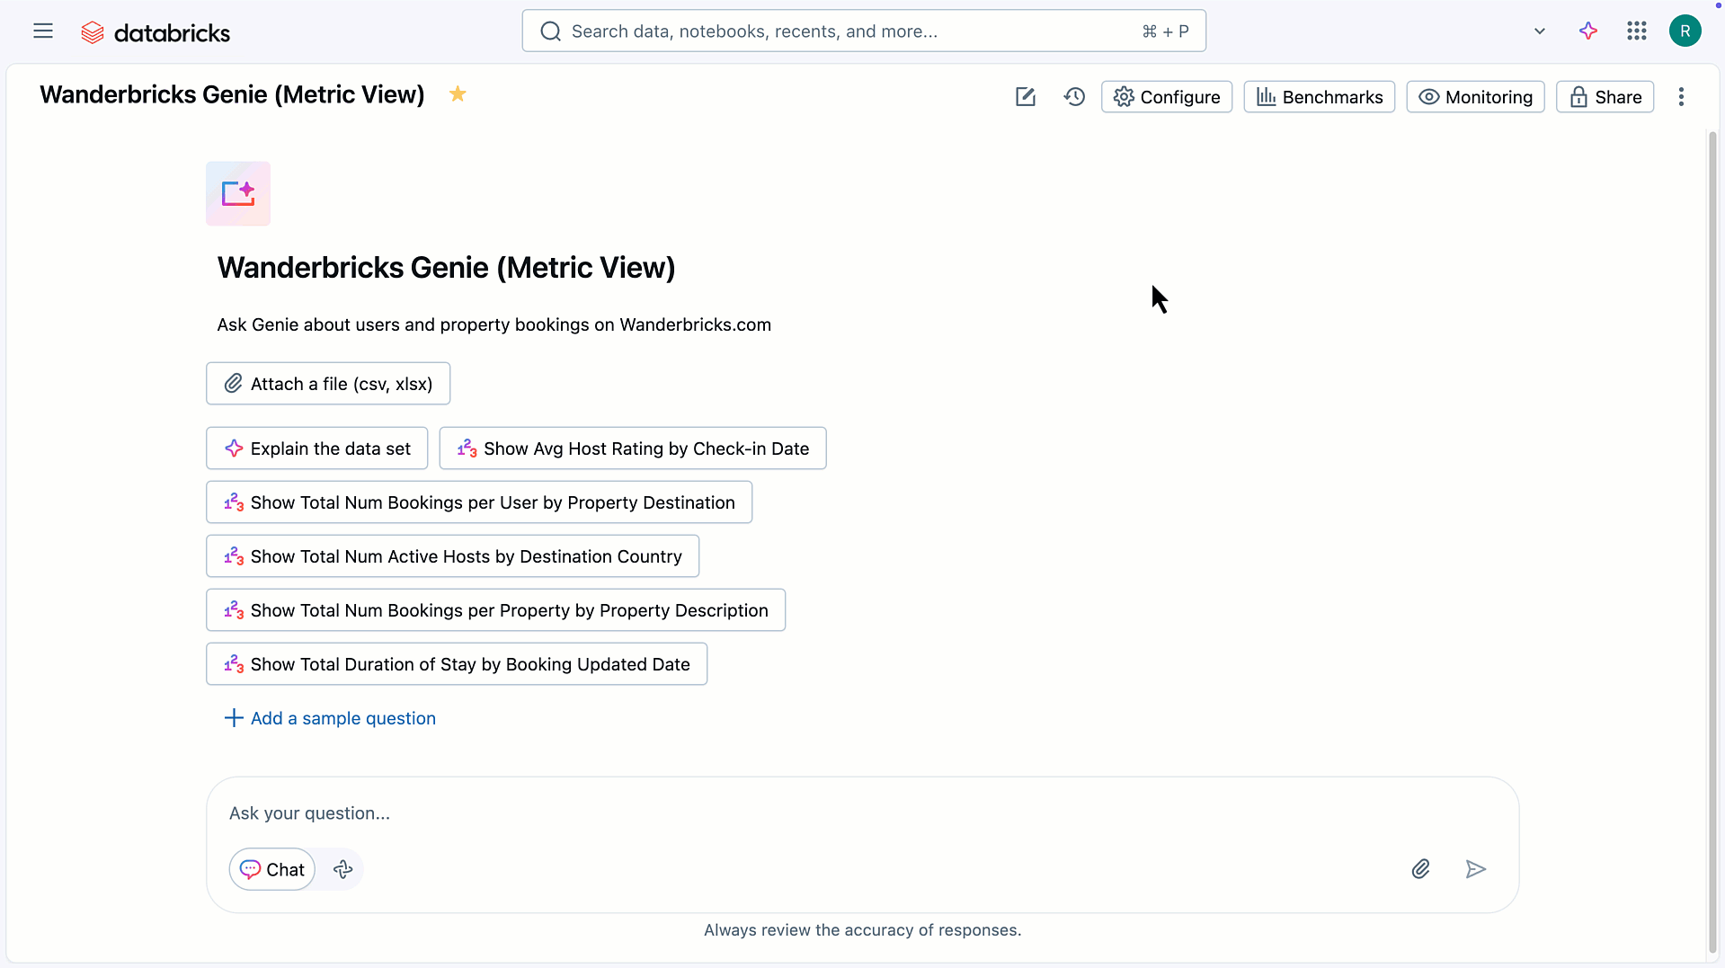
Task: Click the Share button
Action: (1605, 97)
